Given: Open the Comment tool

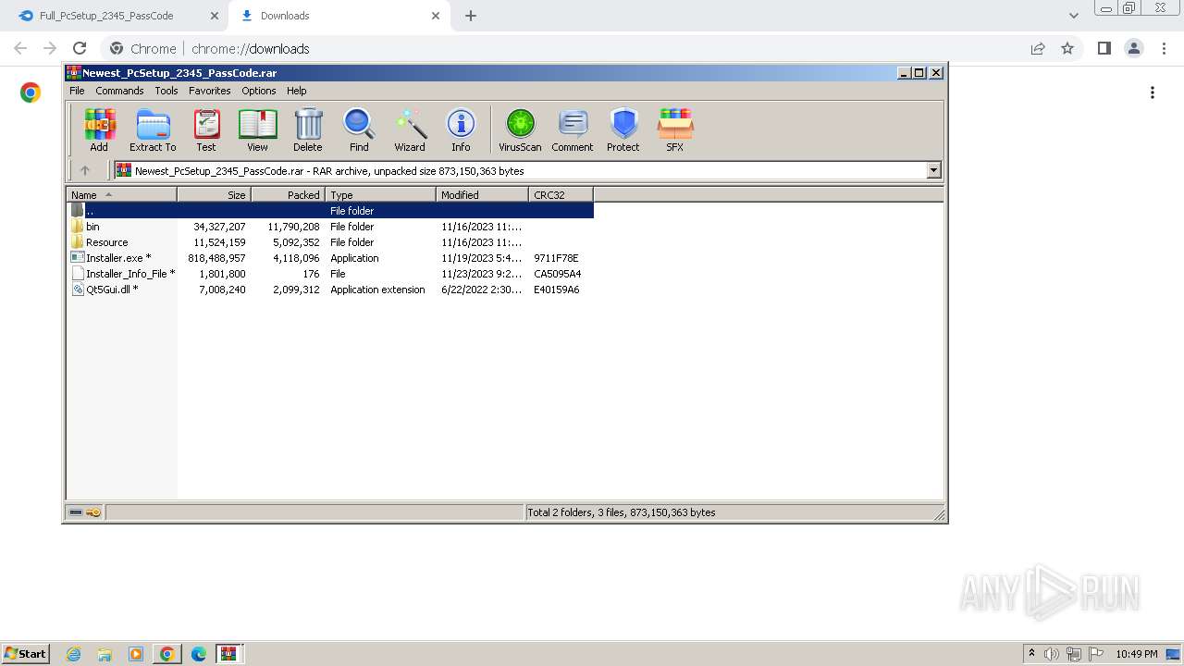Looking at the screenshot, I should point(573,130).
